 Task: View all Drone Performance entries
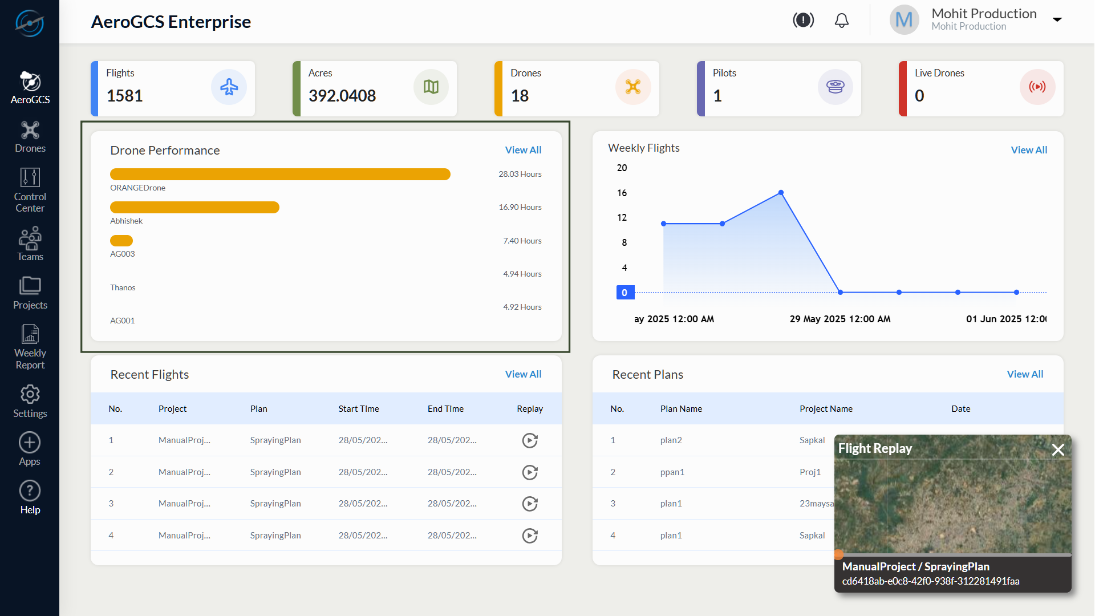click(523, 150)
